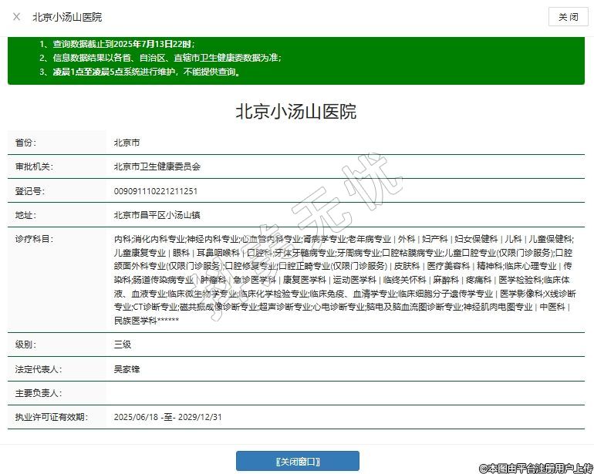This screenshot has width=594, height=474.
Task: Select the license validity dates 2025/06/18 to 2029/12/31
Action: 167,417
